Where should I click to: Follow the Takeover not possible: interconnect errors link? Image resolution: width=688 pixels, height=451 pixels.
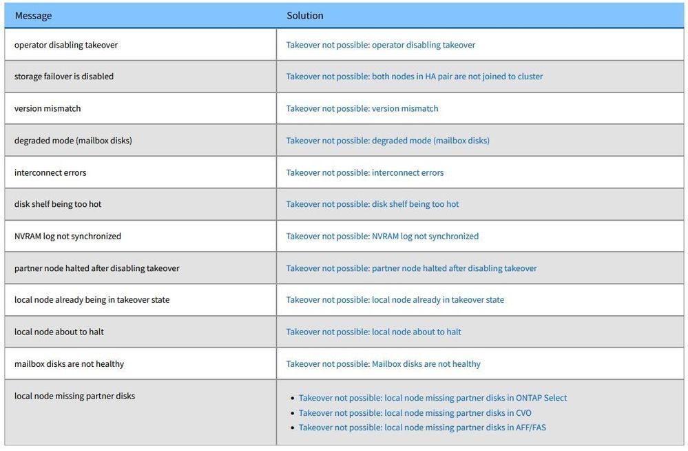tap(364, 172)
